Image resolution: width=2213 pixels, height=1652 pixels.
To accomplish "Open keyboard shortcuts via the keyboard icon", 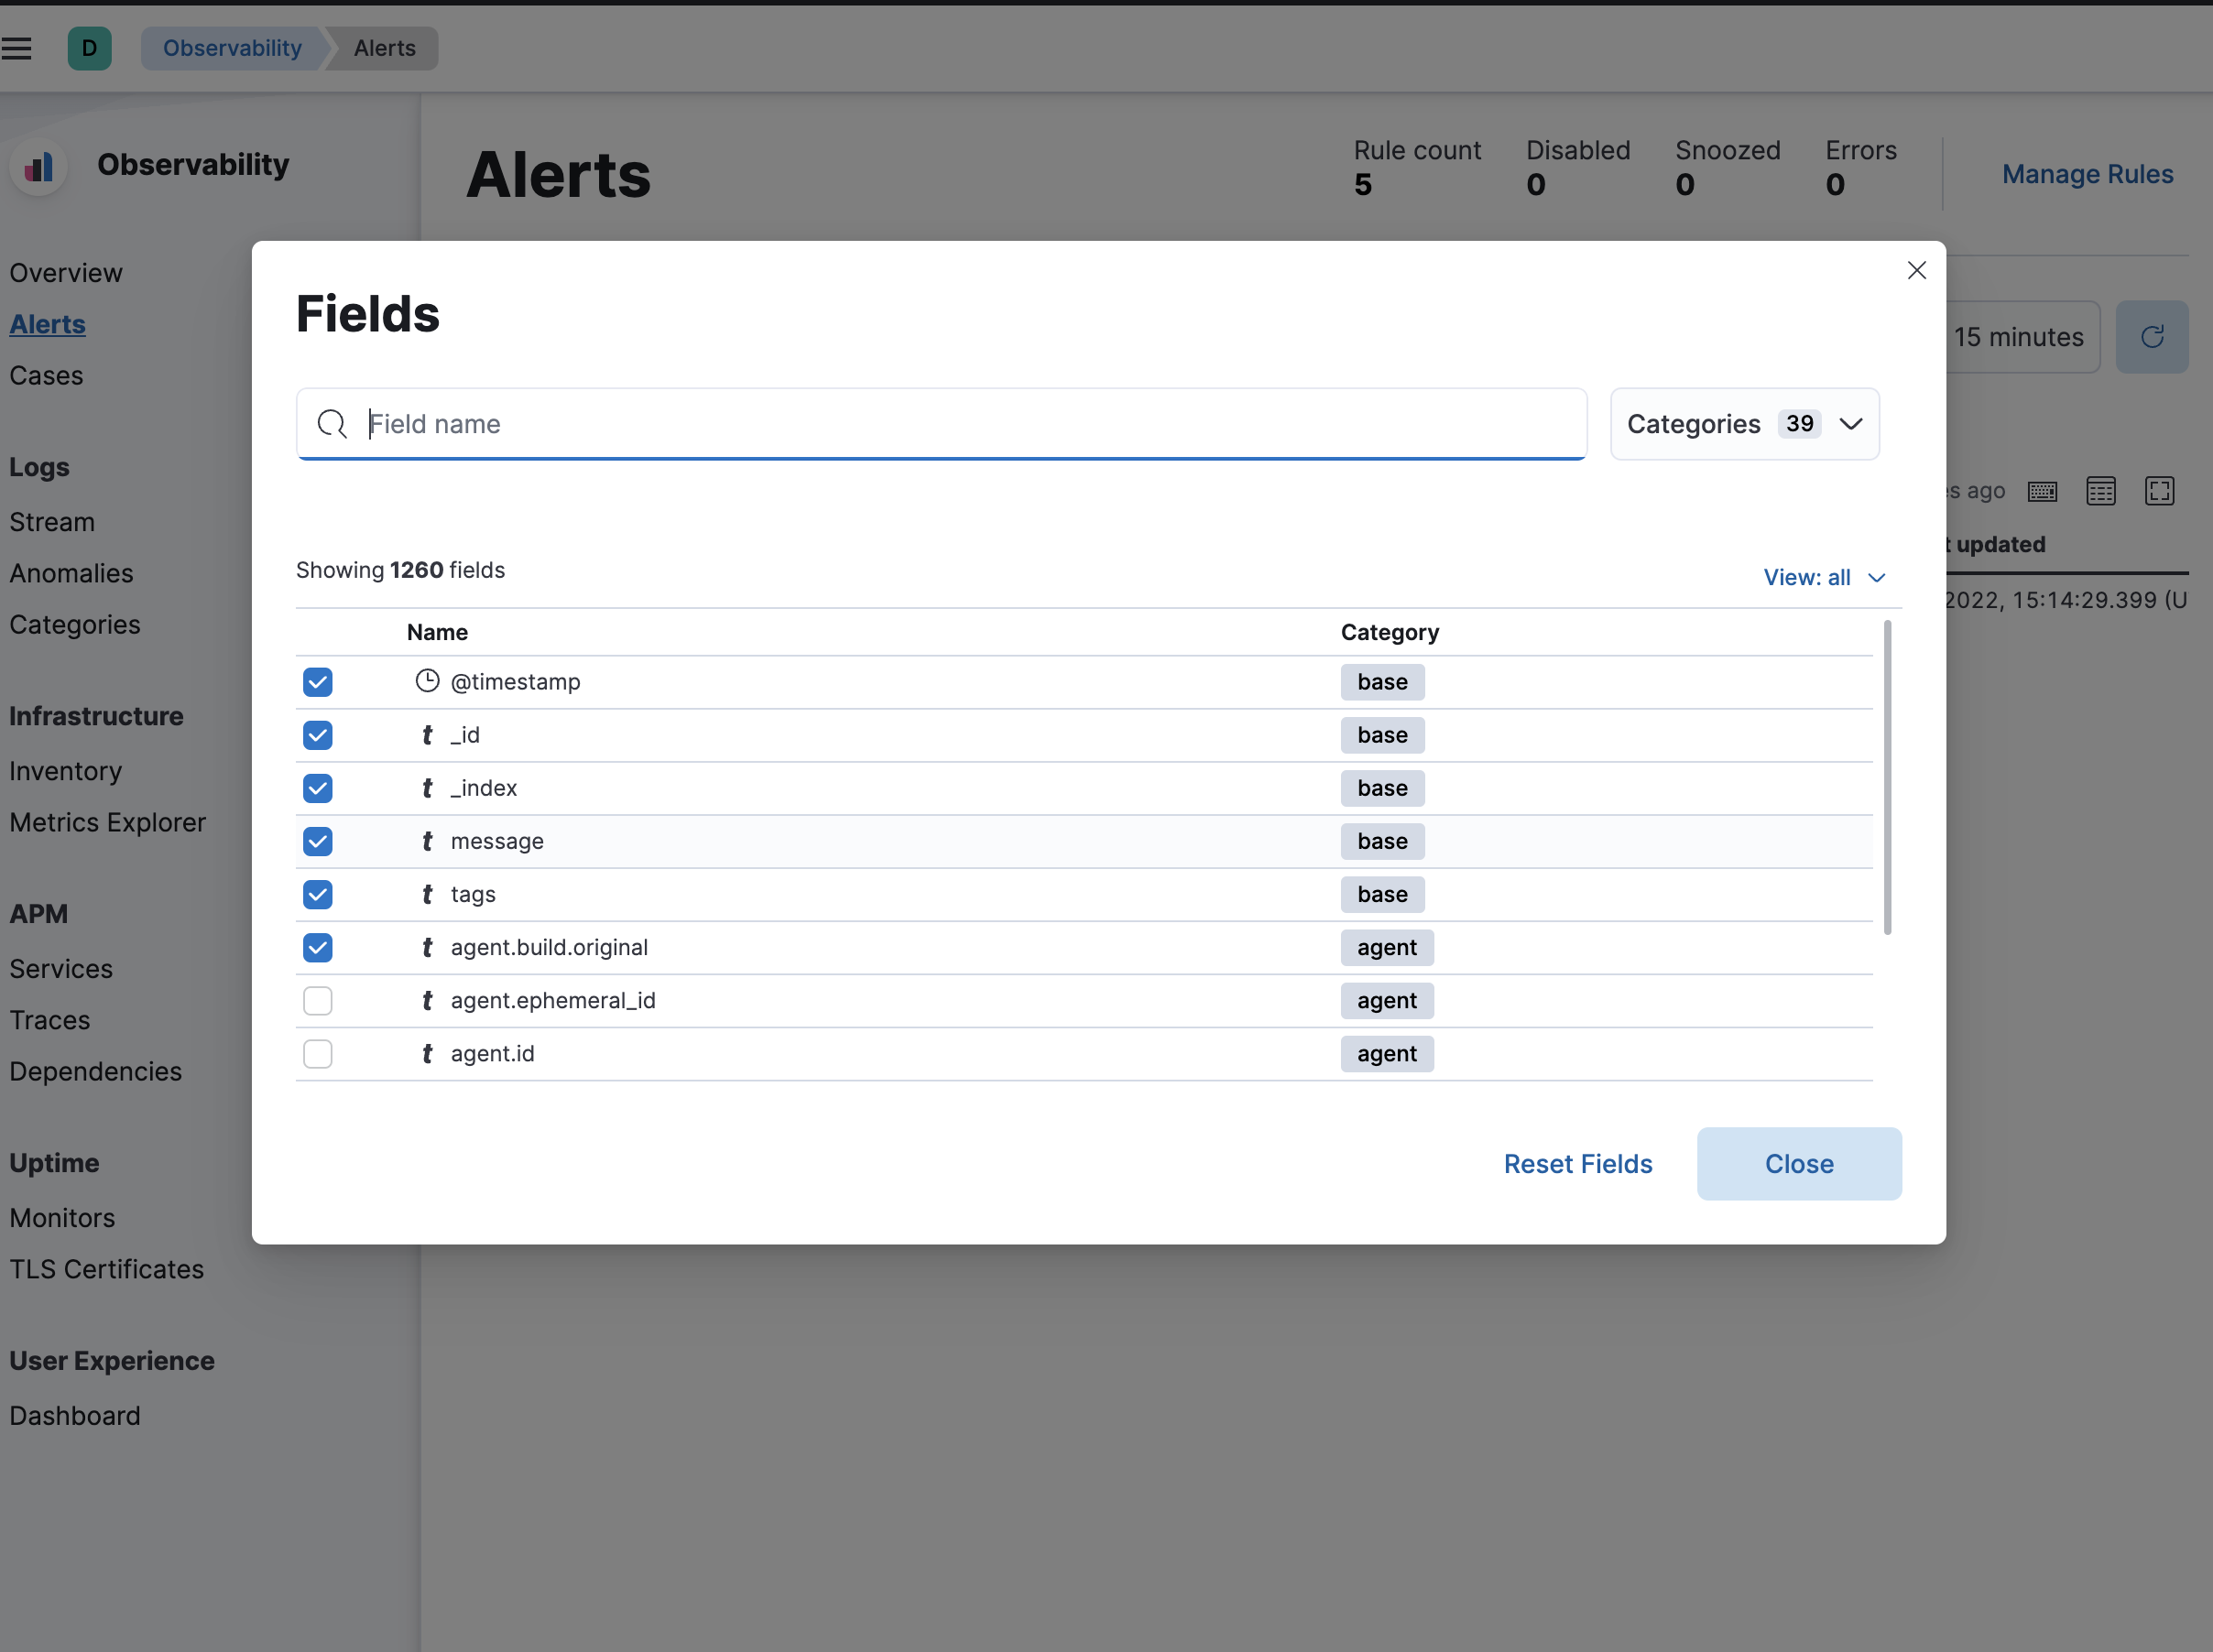I will tap(2043, 491).
